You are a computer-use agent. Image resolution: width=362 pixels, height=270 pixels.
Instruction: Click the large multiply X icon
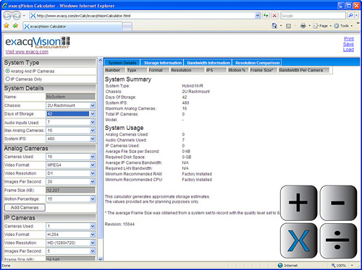tap(298, 240)
